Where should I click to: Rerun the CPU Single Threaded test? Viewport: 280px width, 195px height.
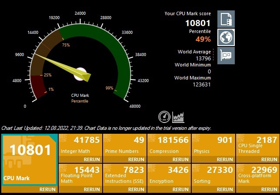point(258,159)
